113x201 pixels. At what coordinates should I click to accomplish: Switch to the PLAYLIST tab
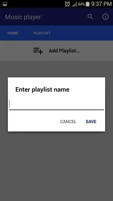(42, 33)
